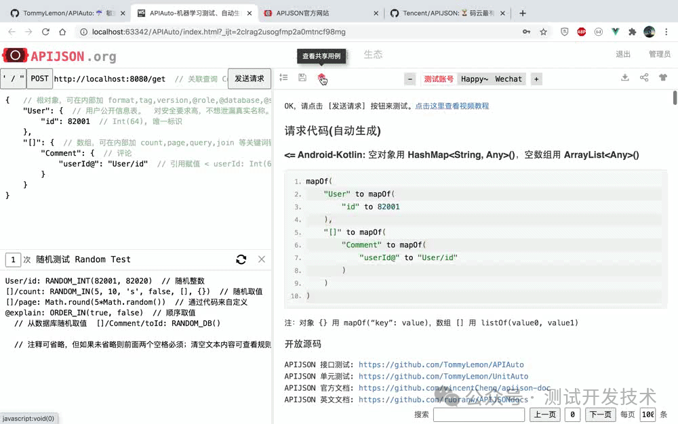Bookmark this page with the star icon
The width and height of the screenshot is (678, 424).
point(543,32)
